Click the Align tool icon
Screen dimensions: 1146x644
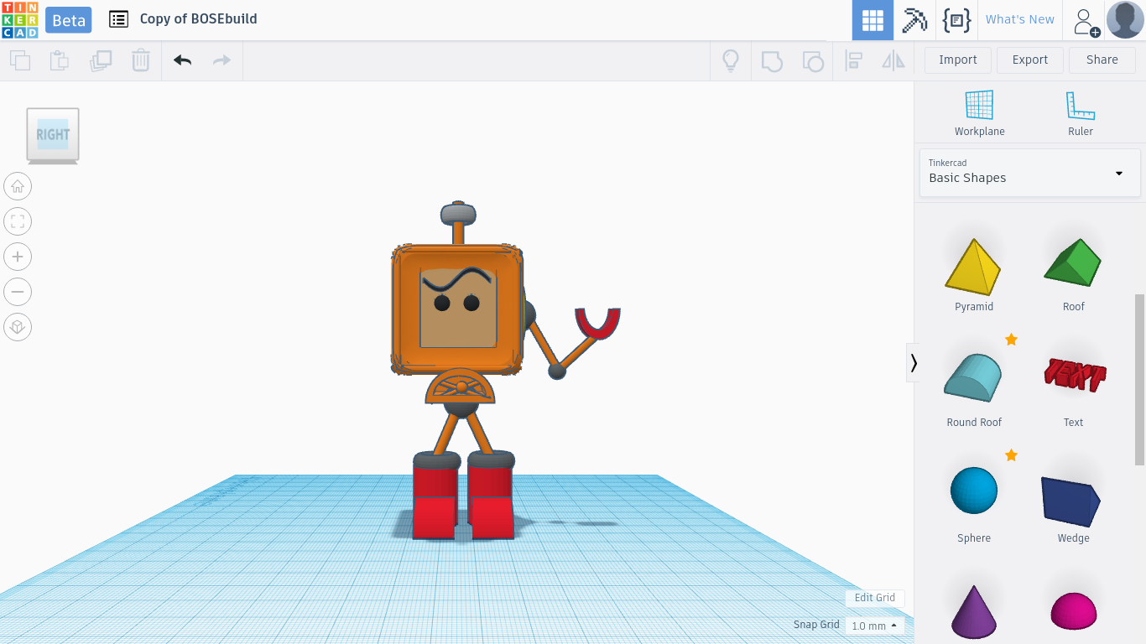pyautogui.click(x=854, y=60)
